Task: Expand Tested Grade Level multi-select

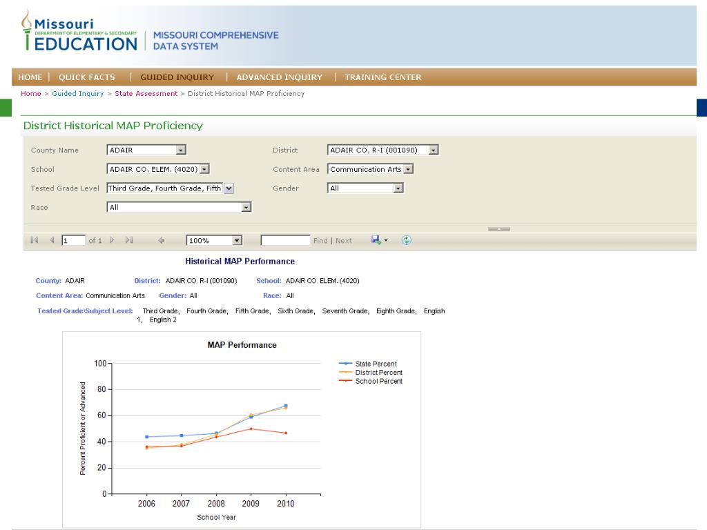Action: [x=229, y=188]
